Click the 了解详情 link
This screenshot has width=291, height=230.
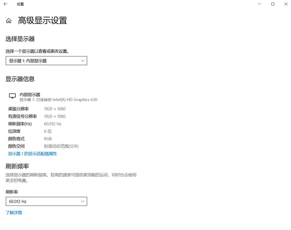tap(14, 212)
